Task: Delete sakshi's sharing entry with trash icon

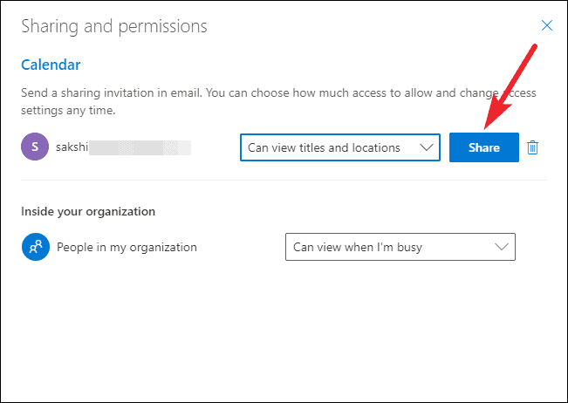Action: (533, 147)
